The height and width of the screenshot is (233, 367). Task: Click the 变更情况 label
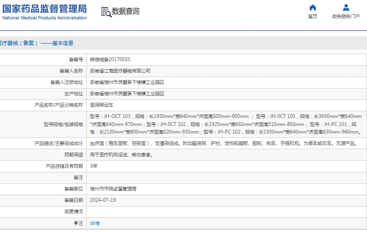coord(73,212)
